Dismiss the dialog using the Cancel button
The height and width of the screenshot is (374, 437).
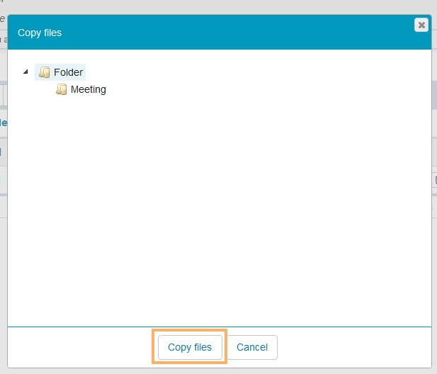click(x=251, y=347)
